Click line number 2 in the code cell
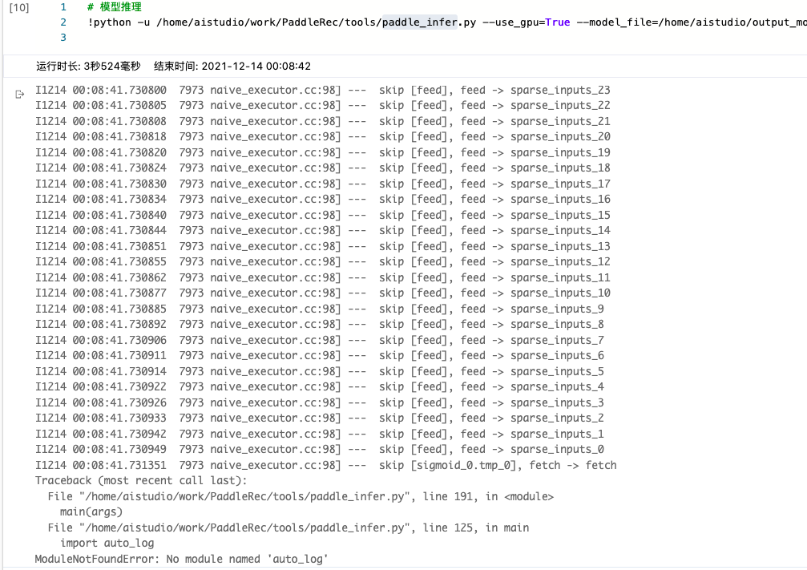 [63, 22]
